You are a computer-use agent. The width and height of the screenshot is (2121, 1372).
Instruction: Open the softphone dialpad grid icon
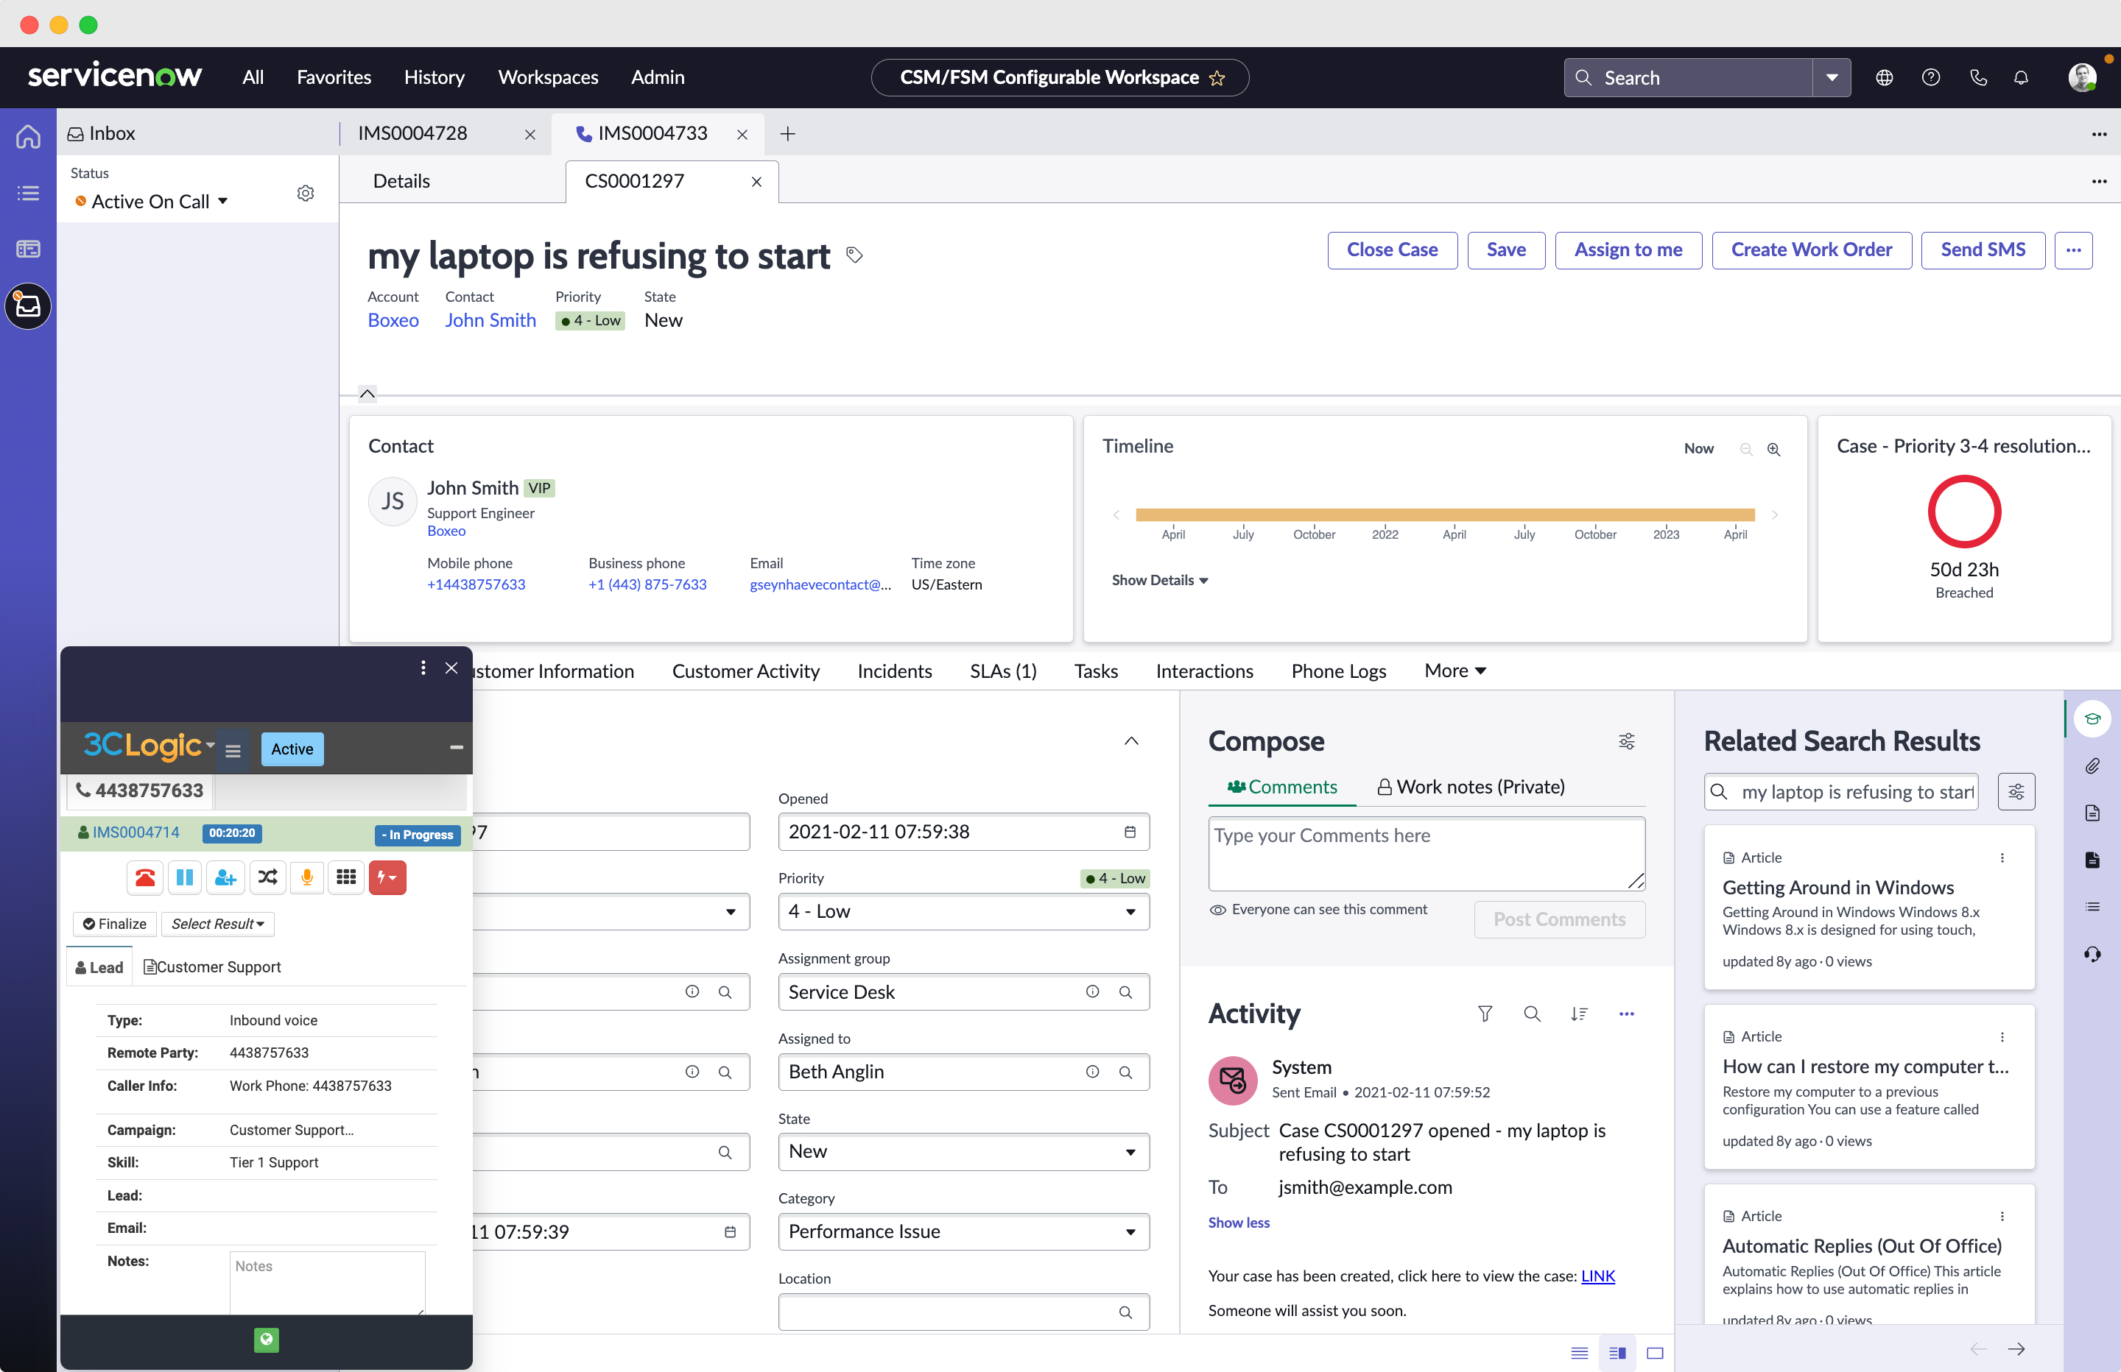[x=347, y=877]
